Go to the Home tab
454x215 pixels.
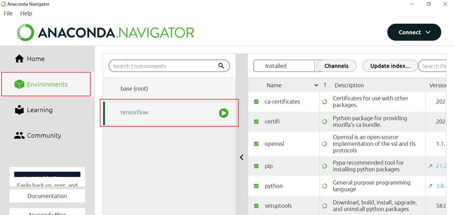[47, 59]
